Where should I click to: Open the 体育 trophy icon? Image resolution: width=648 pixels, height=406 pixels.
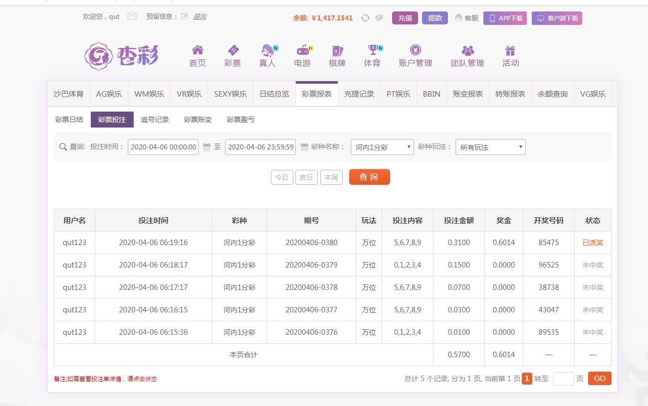point(373,50)
